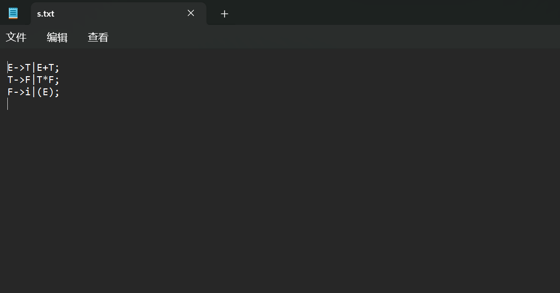The width and height of the screenshot is (560, 293).
Task: Open the 文件 menu
Action: (x=16, y=37)
